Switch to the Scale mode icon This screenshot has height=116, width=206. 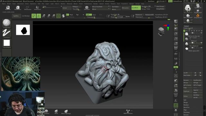point(49,16)
